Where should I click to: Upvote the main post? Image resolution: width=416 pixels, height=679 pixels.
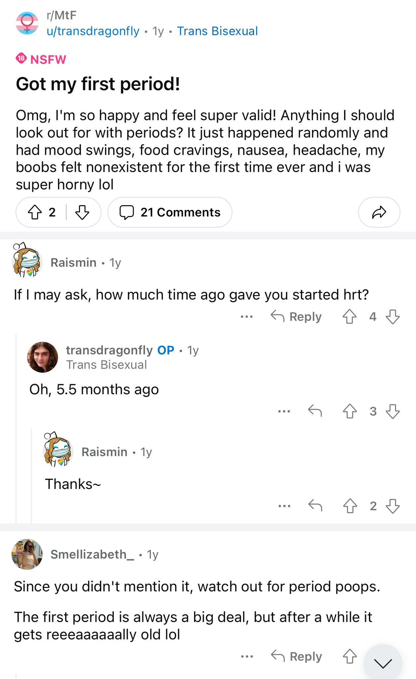pos(35,212)
